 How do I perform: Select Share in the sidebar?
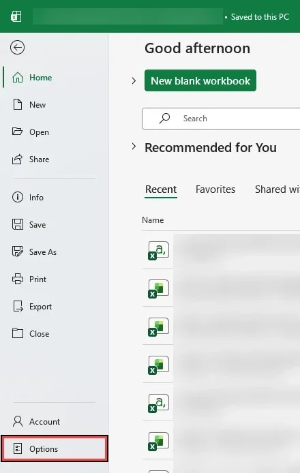pyautogui.click(x=55, y=159)
